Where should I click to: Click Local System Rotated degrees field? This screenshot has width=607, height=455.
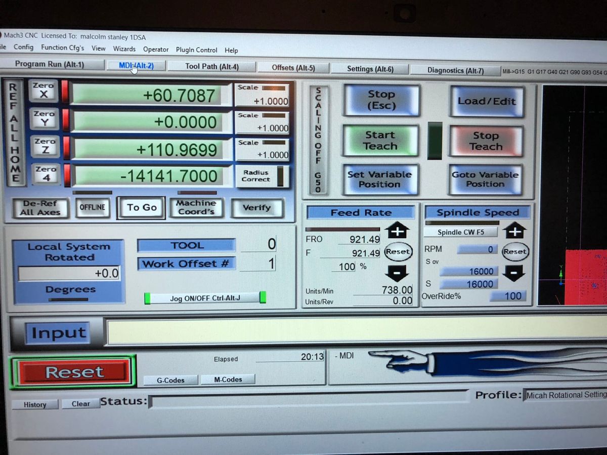[70, 274]
